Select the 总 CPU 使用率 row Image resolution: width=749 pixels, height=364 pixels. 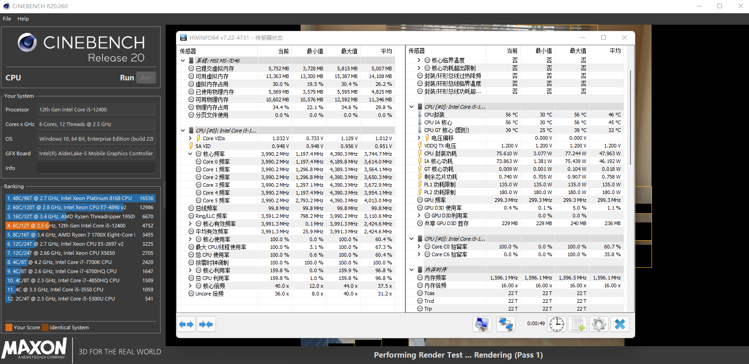(x=286, y=255)
